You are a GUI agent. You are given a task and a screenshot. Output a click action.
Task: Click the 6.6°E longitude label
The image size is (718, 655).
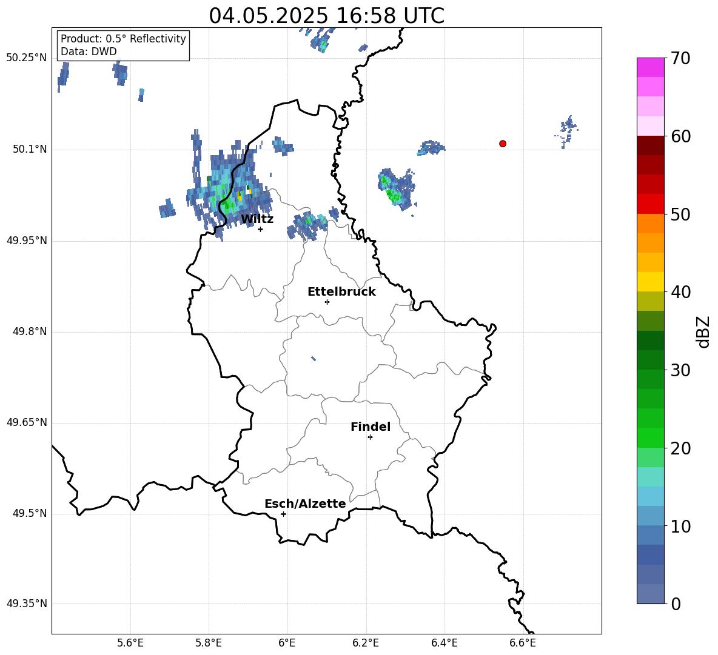coord(523,643)
